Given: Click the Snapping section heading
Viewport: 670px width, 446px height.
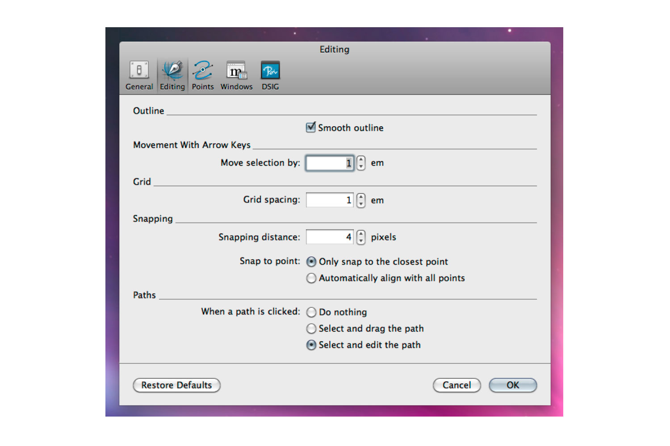Looking at the screenshot, I should [153, 219].
